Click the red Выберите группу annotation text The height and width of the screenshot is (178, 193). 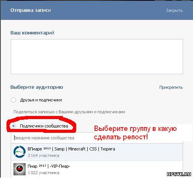coord(135,133)
